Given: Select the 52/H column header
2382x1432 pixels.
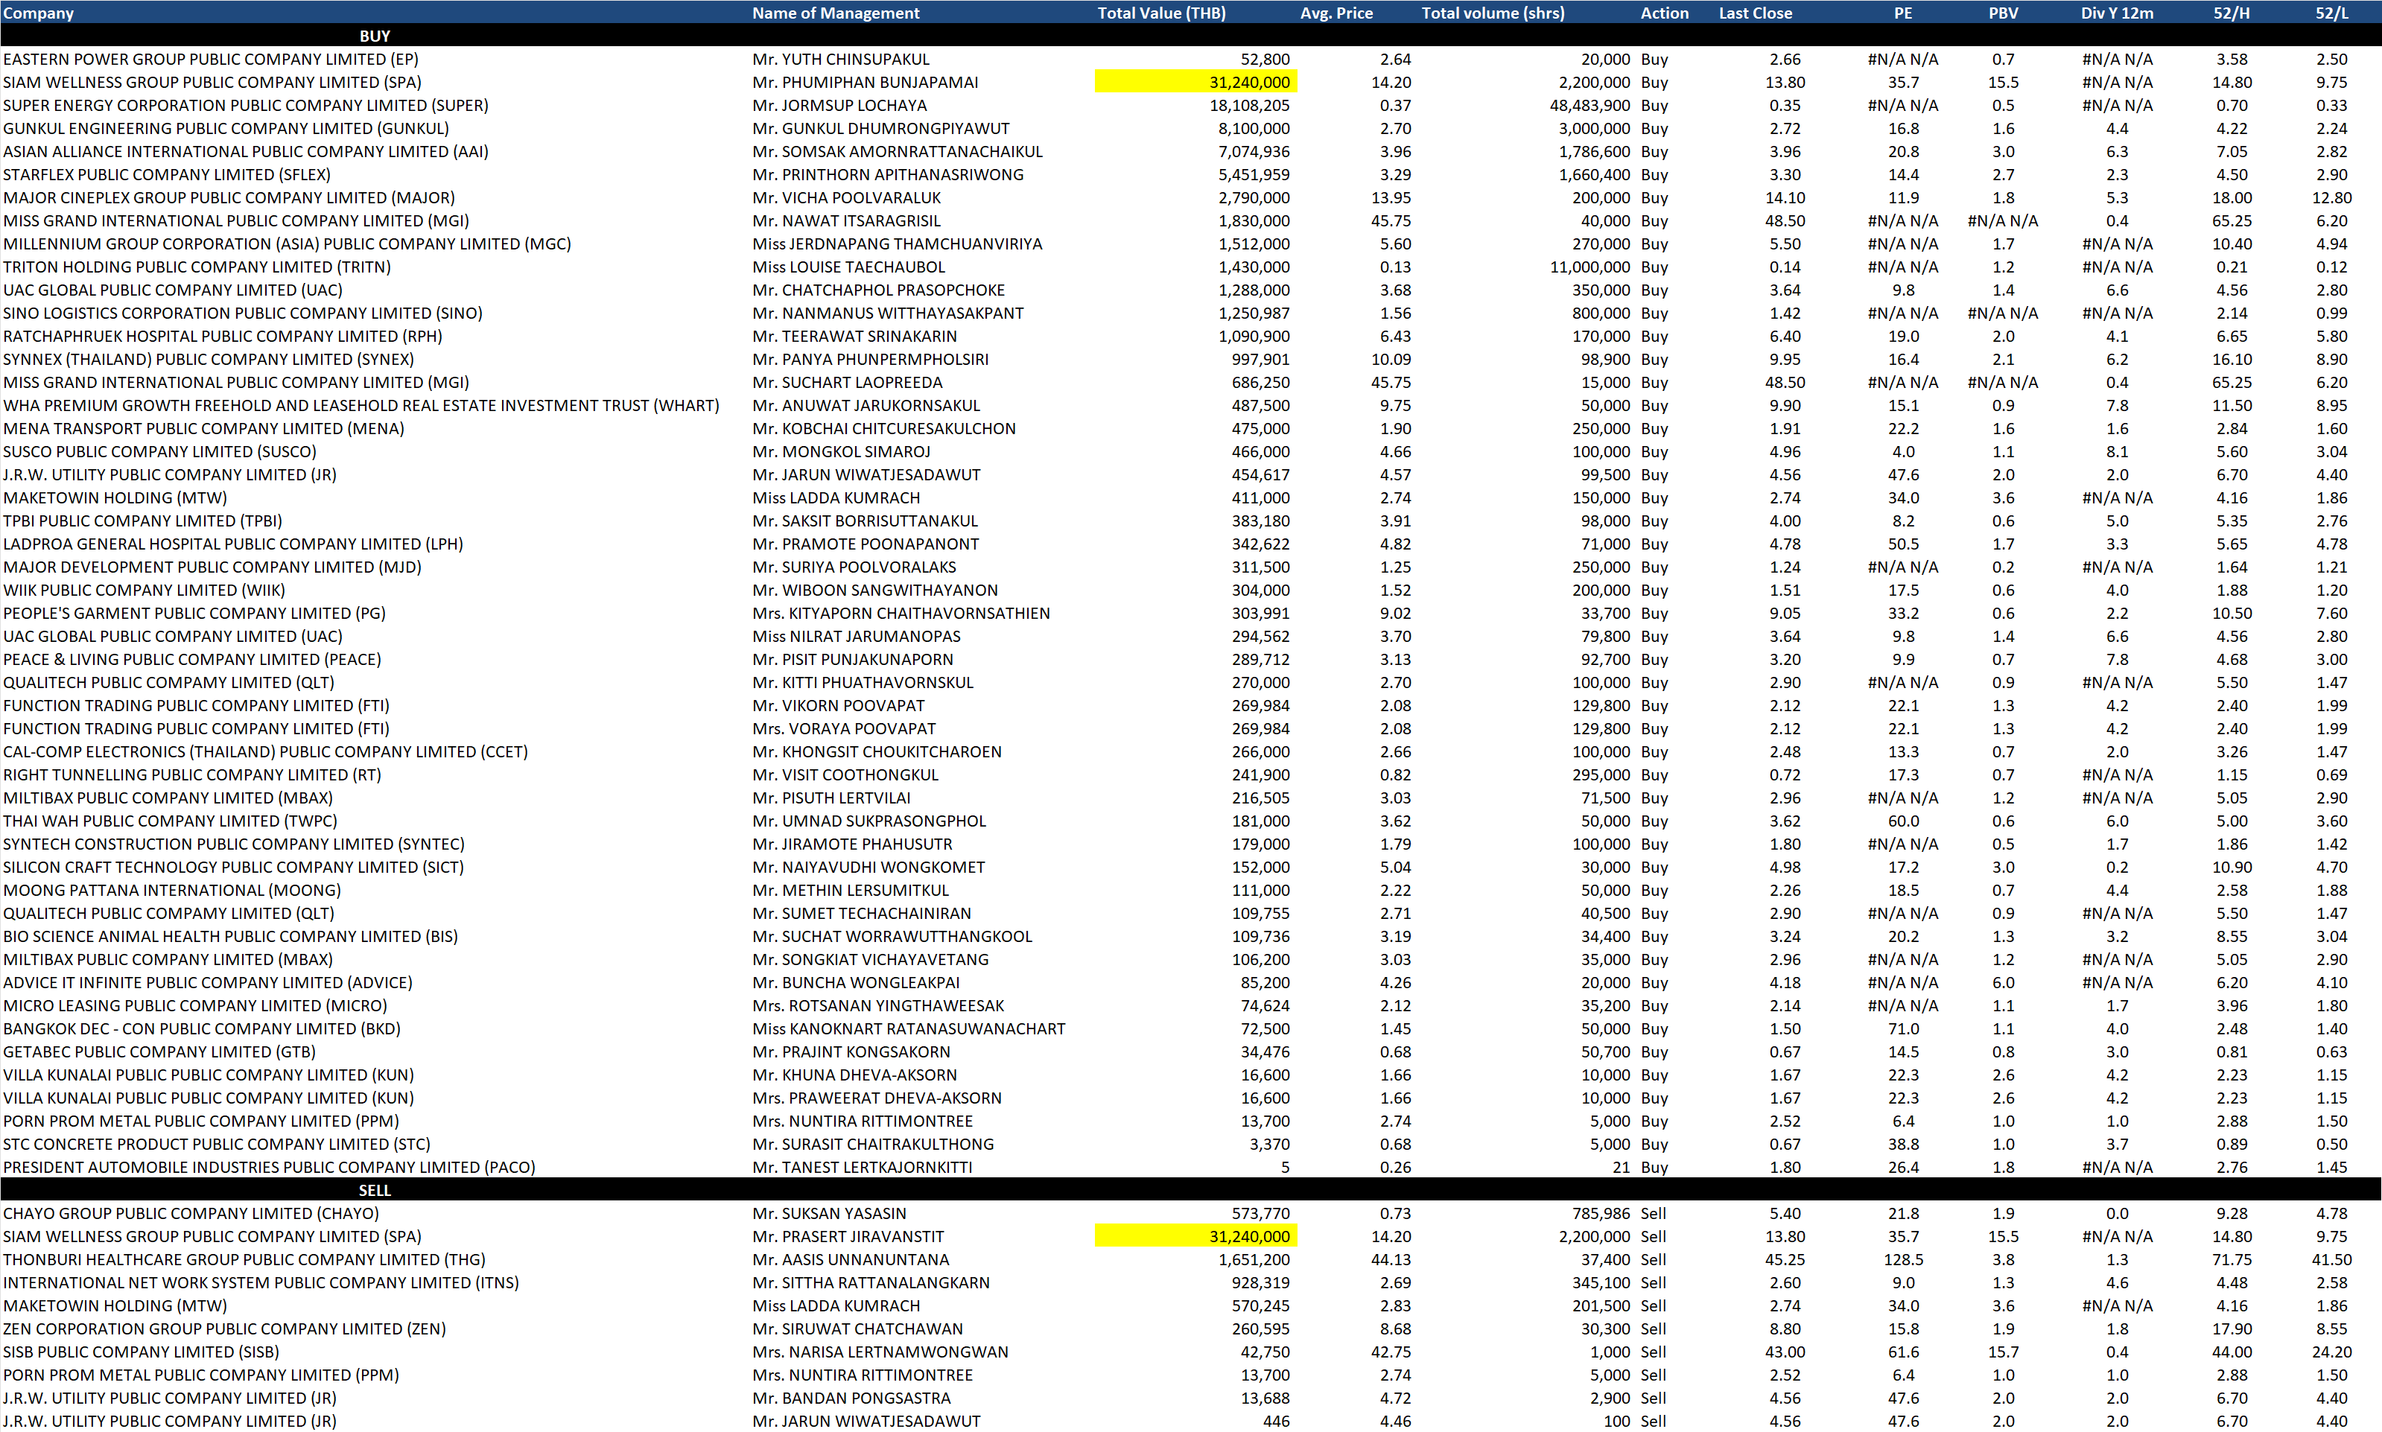Looking at the screenshot, I should (2232, 13).
